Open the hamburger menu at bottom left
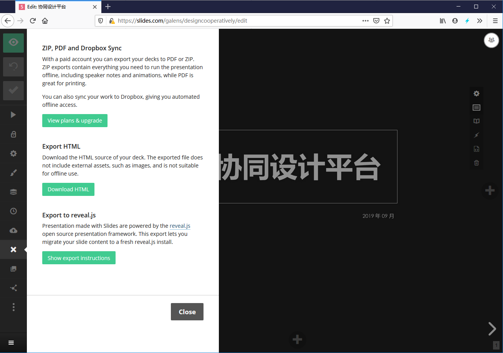 point(11,342)
